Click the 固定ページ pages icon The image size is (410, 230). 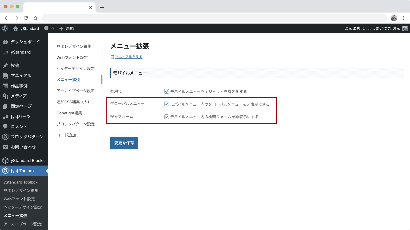(5, 106)
